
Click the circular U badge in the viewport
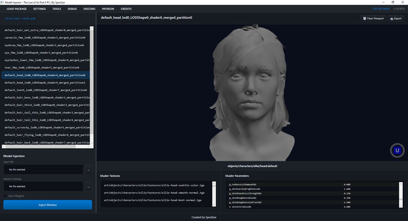[x=397, y=150]
